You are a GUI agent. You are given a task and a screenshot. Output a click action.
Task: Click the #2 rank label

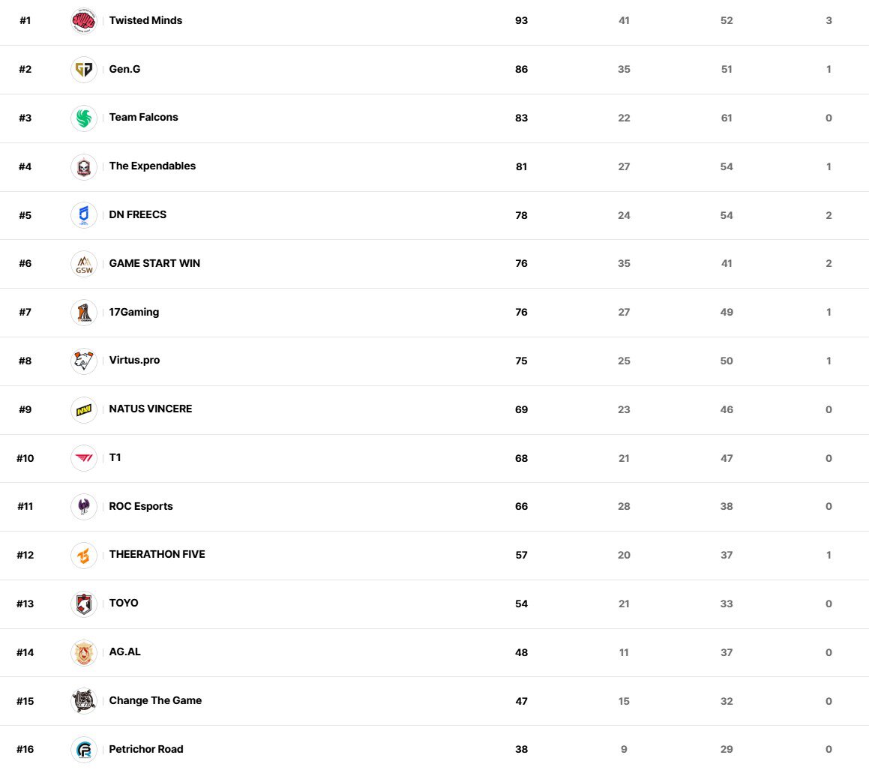click(x=25, y=70)
